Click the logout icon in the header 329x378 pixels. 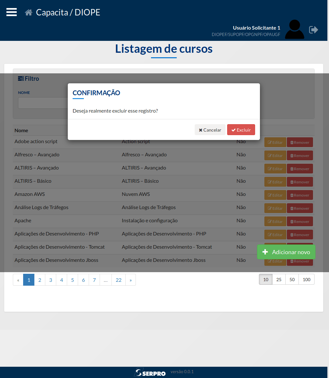pyautogui.click(x=314, y=30)
